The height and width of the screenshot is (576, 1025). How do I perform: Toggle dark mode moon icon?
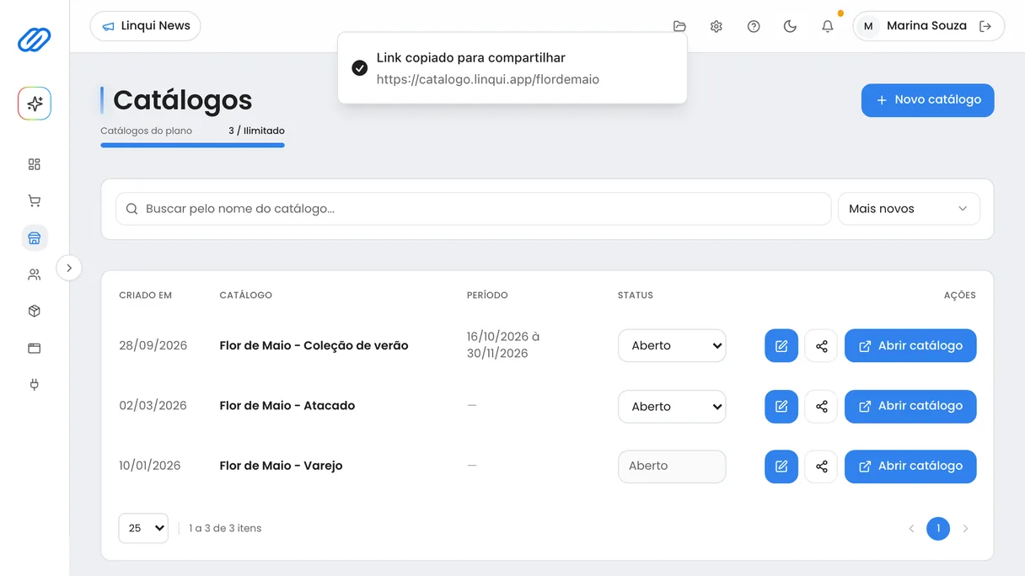coord(790,26)
